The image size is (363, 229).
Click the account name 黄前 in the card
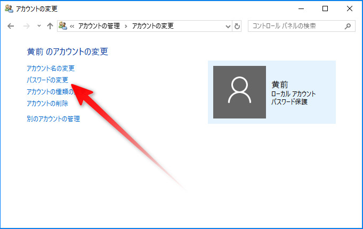280,84
